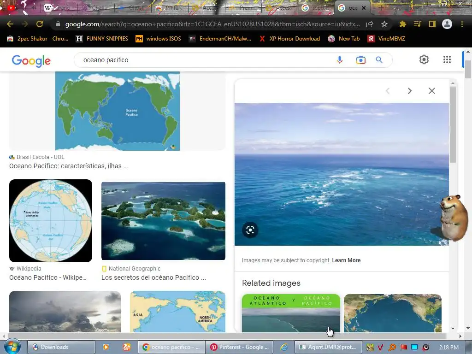
Task: Open the VineMEMZ bookmark
Action: [x=386, y=39]
